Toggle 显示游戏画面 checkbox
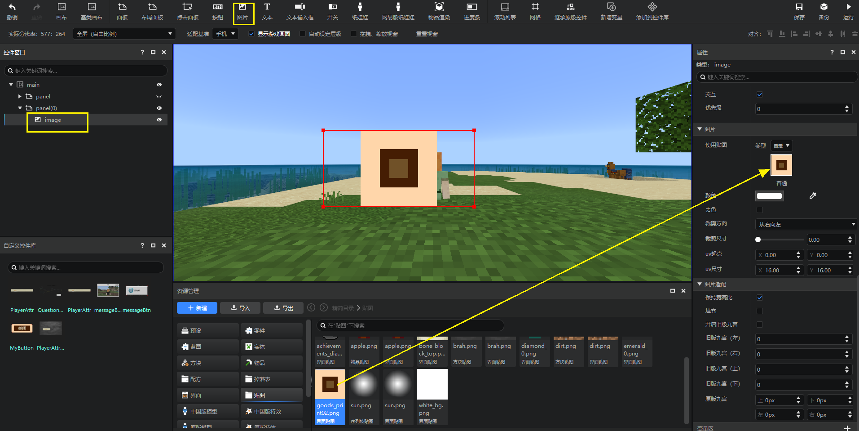This screenshot has width=859, height=431. coord(251,34)
